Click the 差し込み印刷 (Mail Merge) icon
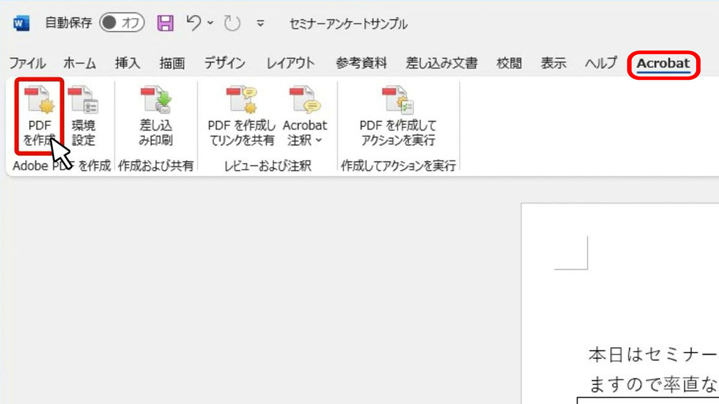Image resolution: width=719 pixels, height=404 pixels. click(156, 116)
